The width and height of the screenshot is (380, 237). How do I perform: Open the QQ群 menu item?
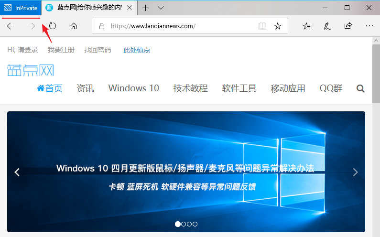(331, 88)
